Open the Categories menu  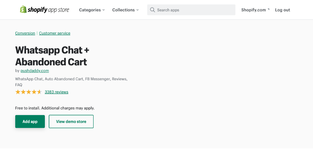click(x=90, y=10)
